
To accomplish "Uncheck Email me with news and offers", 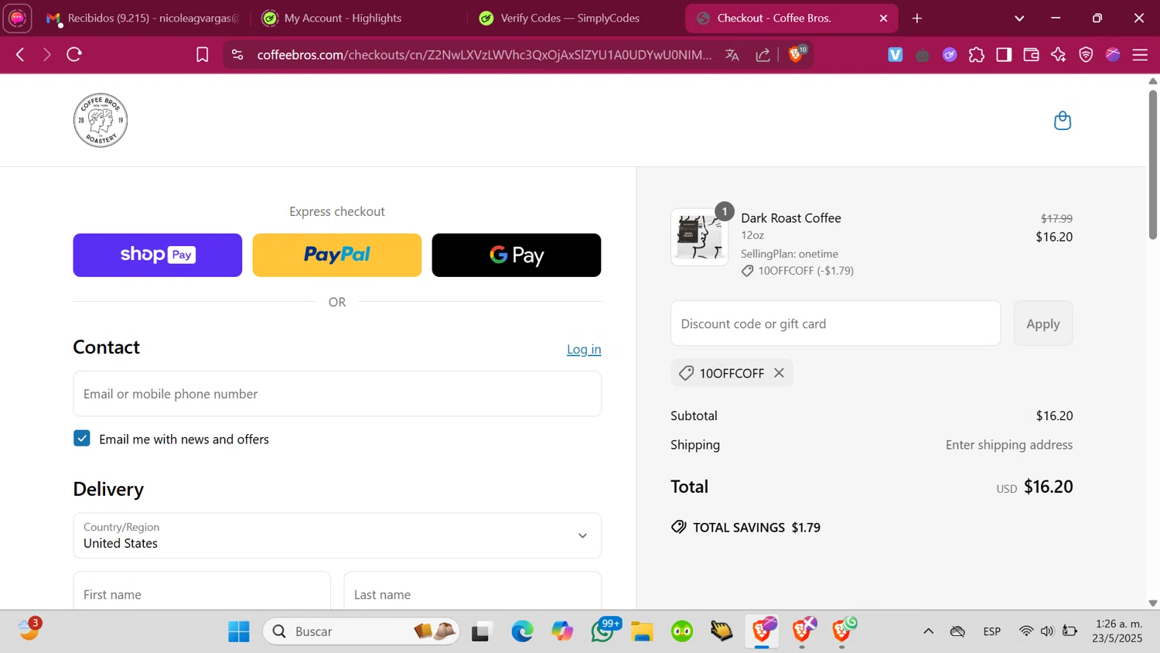I will pos(82,439).
